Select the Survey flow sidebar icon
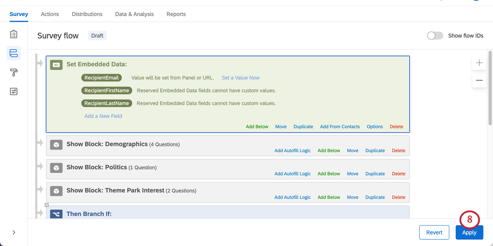 (x=14, y=53)
